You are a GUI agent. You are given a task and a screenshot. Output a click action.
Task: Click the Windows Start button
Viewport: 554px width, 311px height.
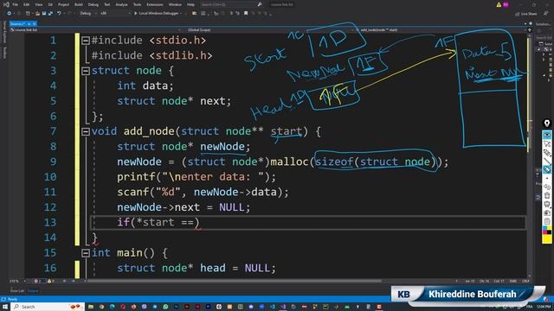point(5,307)
